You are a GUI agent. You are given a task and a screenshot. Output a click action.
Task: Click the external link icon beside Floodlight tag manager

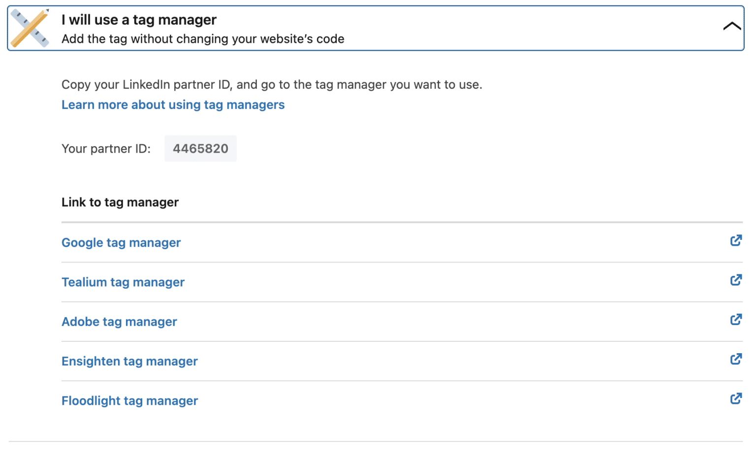click(x=736, y=398)
